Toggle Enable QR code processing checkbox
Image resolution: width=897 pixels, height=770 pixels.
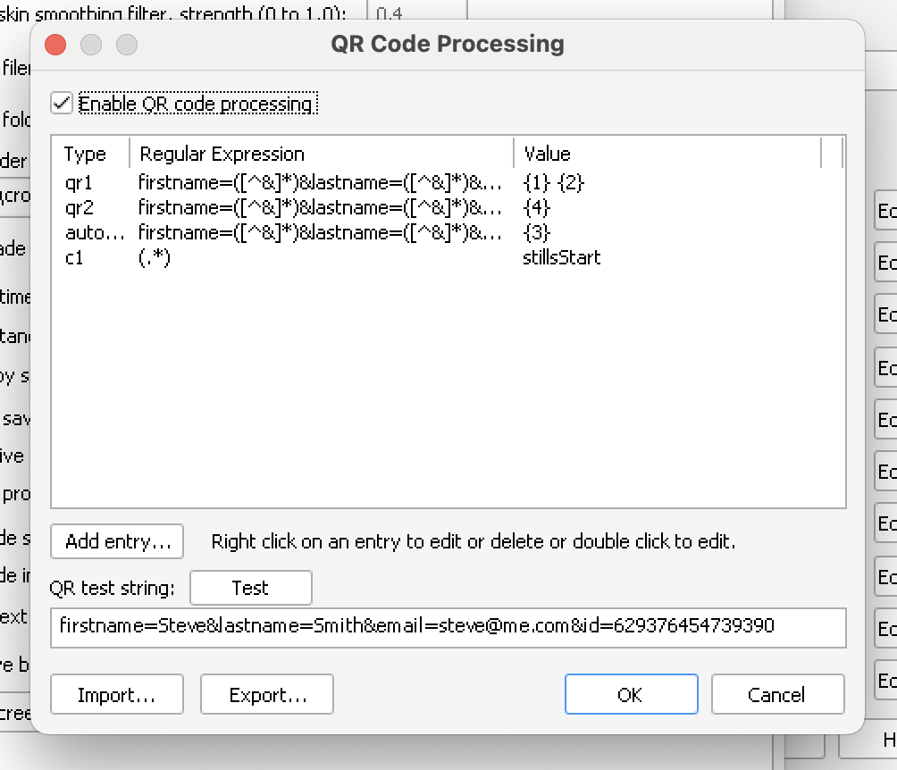click(x=62, y=104)
